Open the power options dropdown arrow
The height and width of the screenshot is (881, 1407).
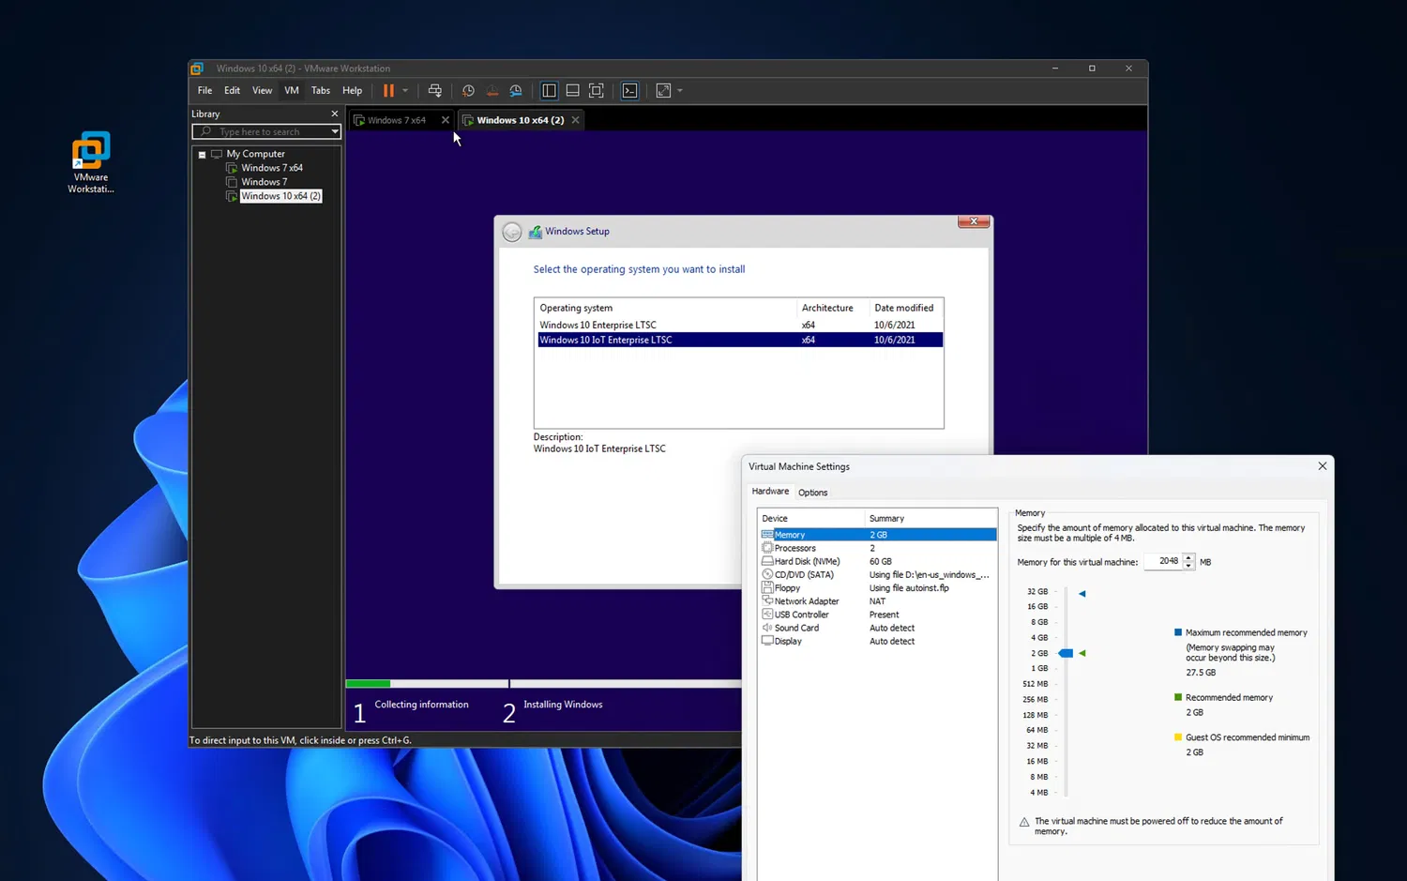pyautogui.click(x=405, y=91)
